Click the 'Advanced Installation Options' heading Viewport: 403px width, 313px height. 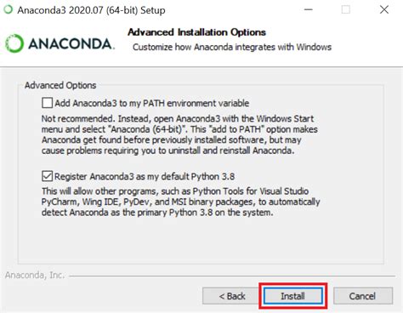pos(196,32)
